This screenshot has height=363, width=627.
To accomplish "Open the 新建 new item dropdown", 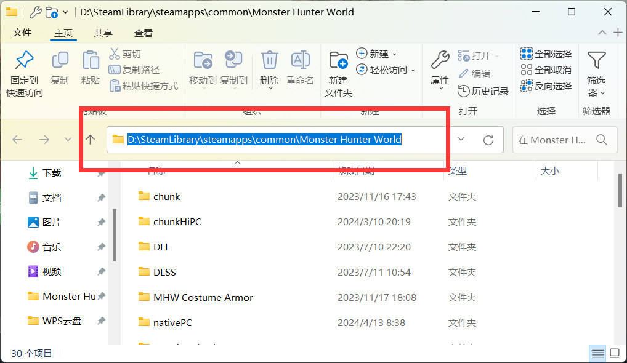I will [x=376, y=54].
